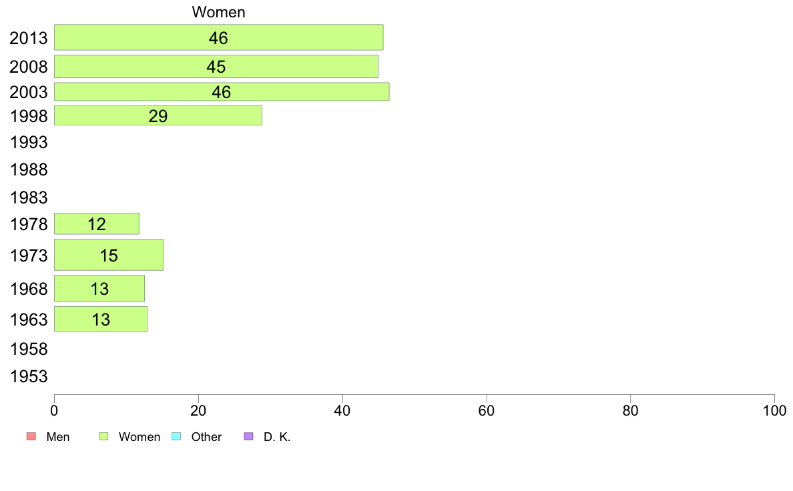Select the 1978 bar showing 12
The width and height of the screenshot is (793, 491).
(97, 223)
